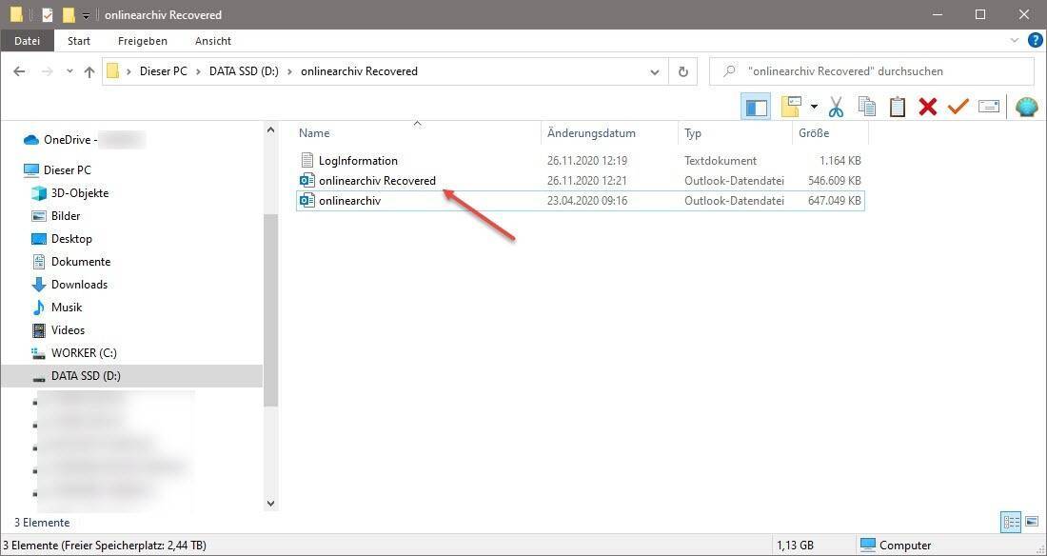Go up one folder level with up arrow
This screenshot has width=1047, height=556.
click(89, 71)
